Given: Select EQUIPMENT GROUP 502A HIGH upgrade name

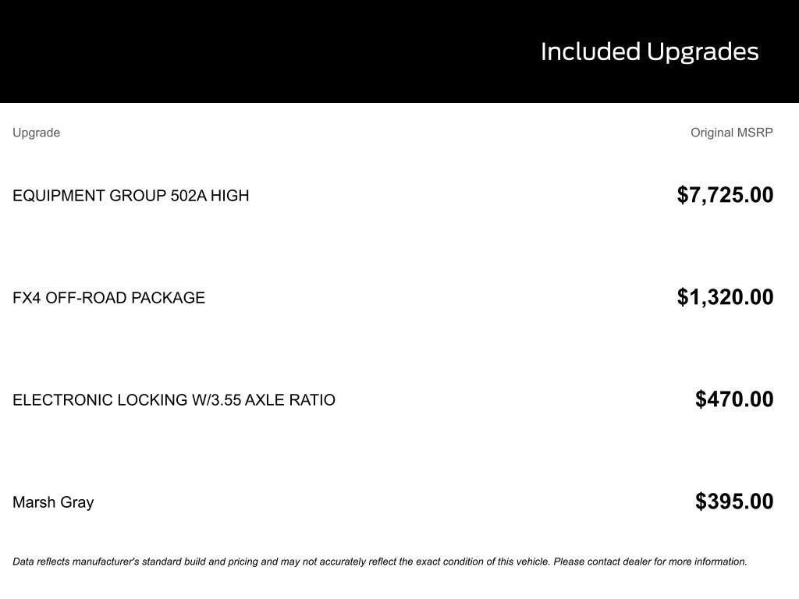Looking at the screenshot, I should point(130,196).
